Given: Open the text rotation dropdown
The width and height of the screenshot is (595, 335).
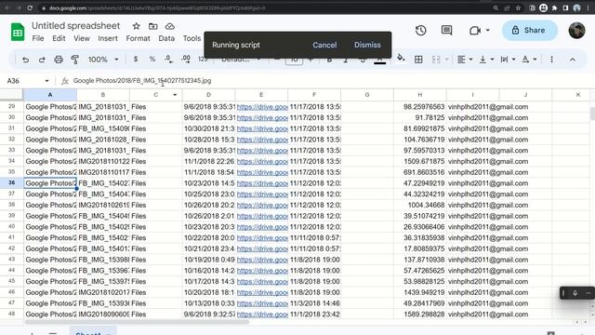Looking at the screenshot, I should (x=529, y=60).
